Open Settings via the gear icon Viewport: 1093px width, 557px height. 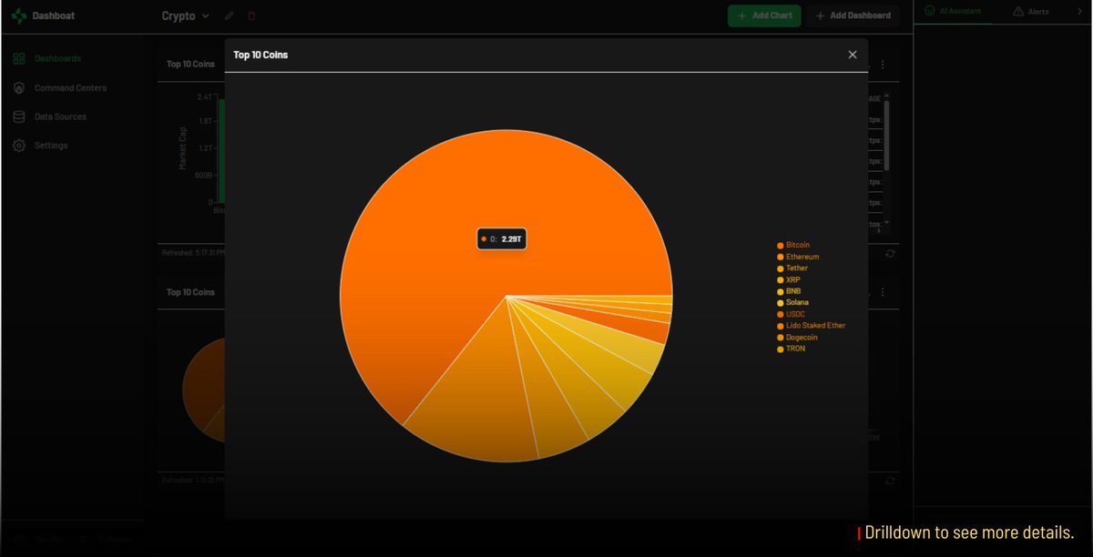pos(18,145)
